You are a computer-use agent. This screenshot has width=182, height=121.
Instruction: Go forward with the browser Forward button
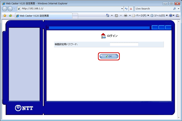click(10, 9)
